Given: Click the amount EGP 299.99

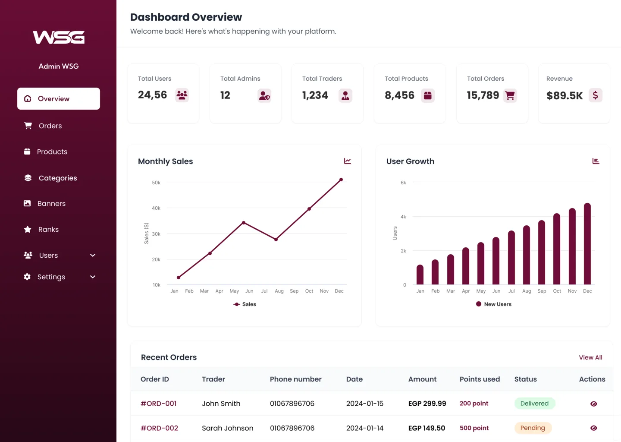Looking at the screenshot, I should pyautogui.click(x=427, y=404).
